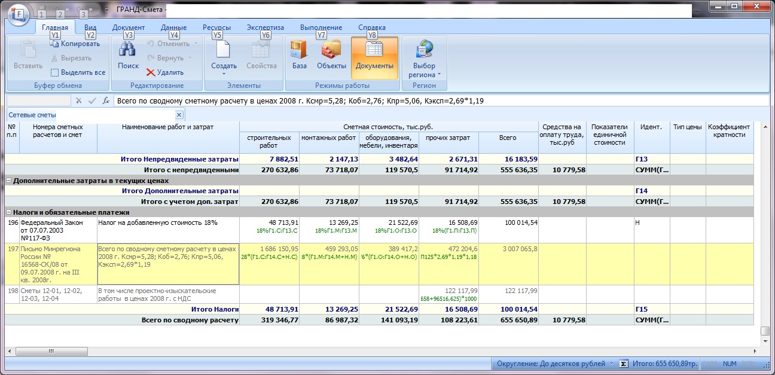Image resolution: width=775 pixels, height=375 pixels.
Task: Open the GRAND-Smeta application round button
Action: click(x=19, y=13)
